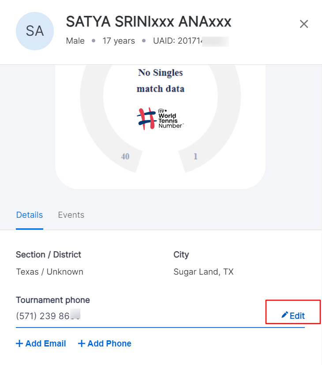The image size is (322, 365).
Task: Click the ITF World Tennis Number logo
Action: point(160,119)
